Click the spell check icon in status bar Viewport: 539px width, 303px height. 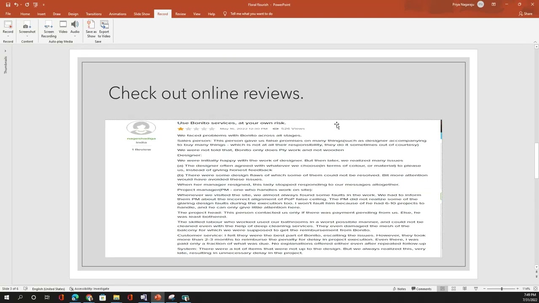[x=26, y=289]
